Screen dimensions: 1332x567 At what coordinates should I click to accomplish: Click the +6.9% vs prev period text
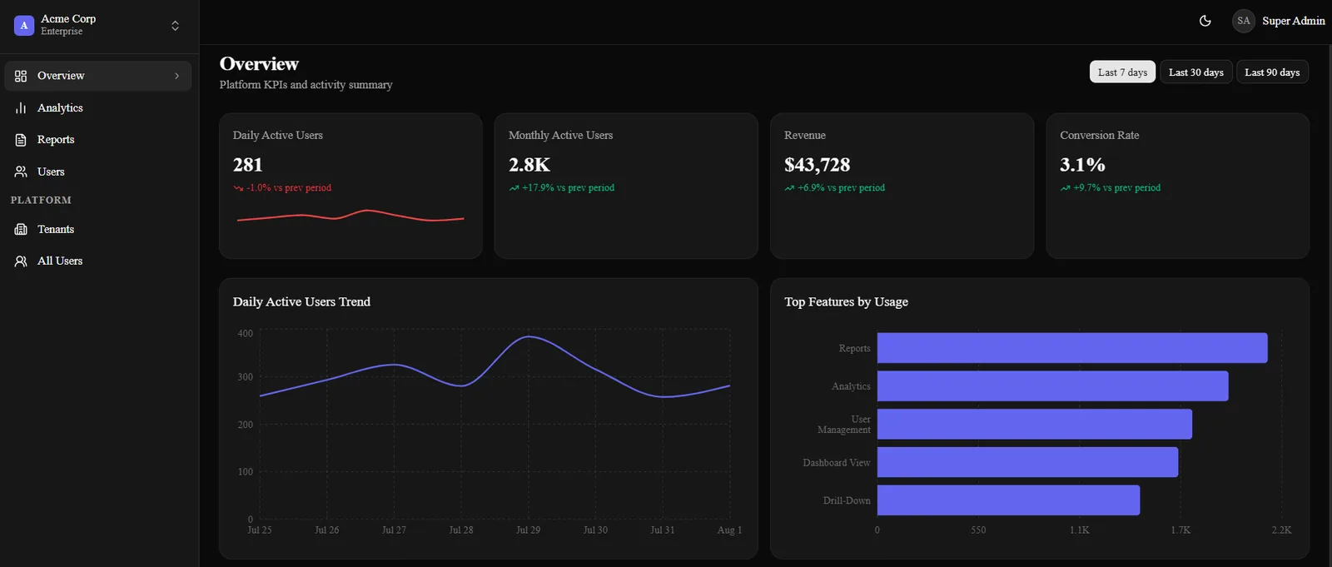click(841, 188)
